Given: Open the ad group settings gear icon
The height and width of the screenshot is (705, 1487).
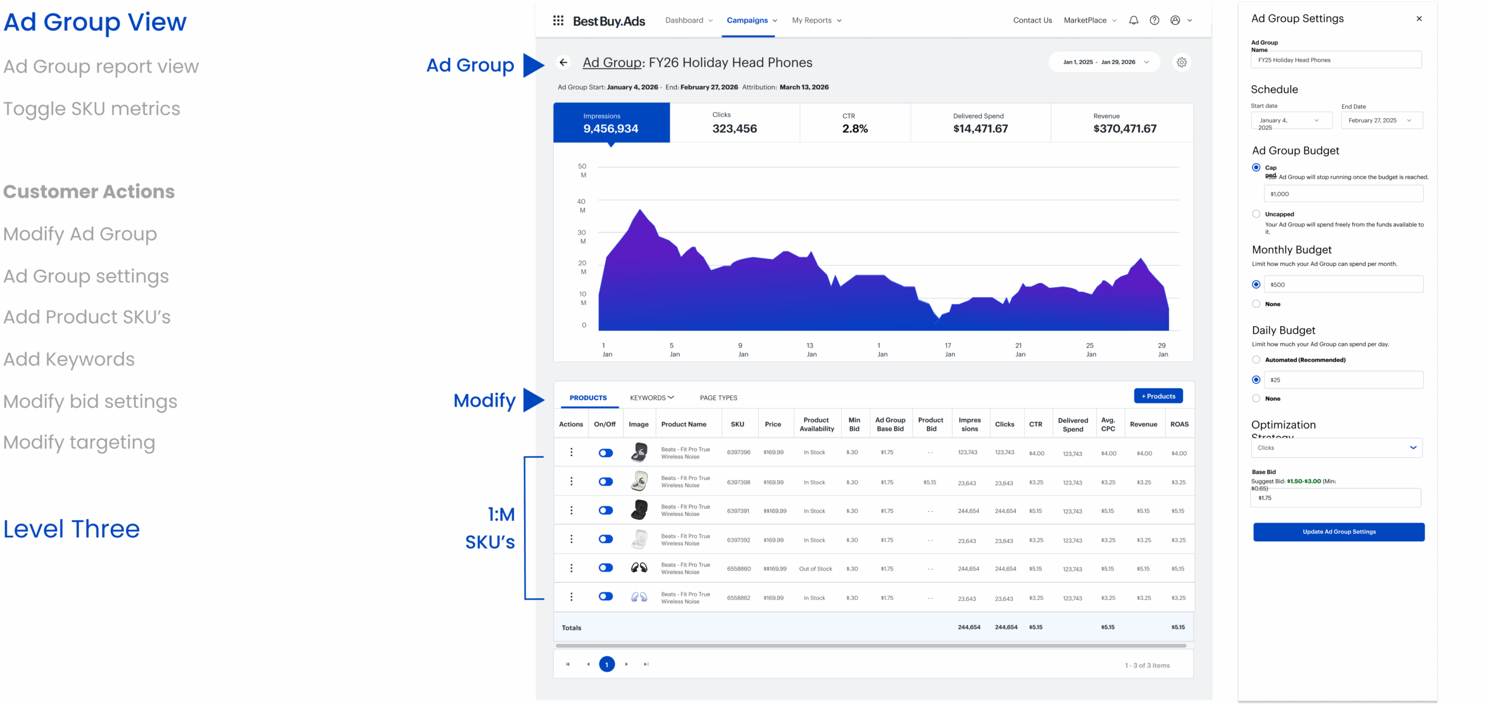Looking at the screenshot, I should pyautogui.click(x=1181, y=62).
